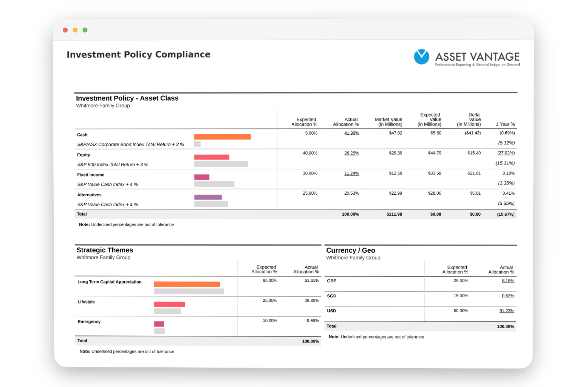Click the red Lifestyle allocation bar
Screen dimensions: 585x387
tap(169, 304)
